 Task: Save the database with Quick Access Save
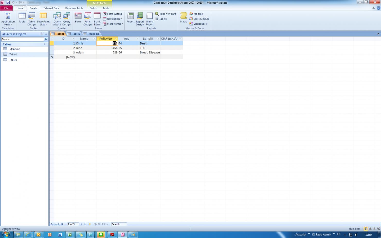point(8,2)
